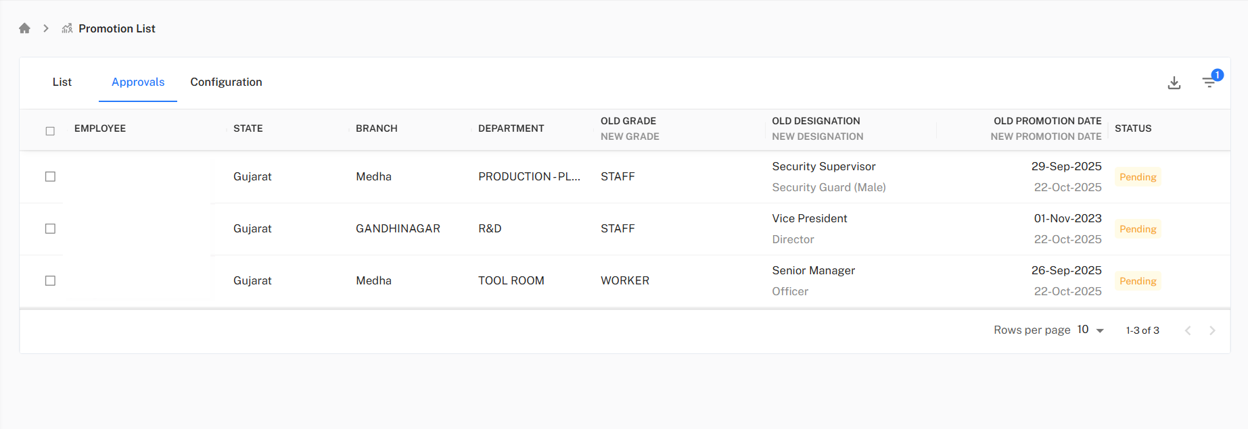Toggle the select-all header checkbox
This screenshot has width=1248, height=429.
[x=50, y=131]
